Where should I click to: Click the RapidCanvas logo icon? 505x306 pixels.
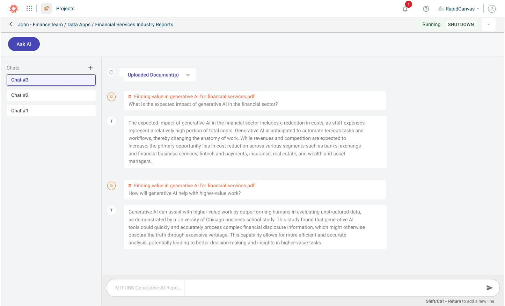coord(14,9)
